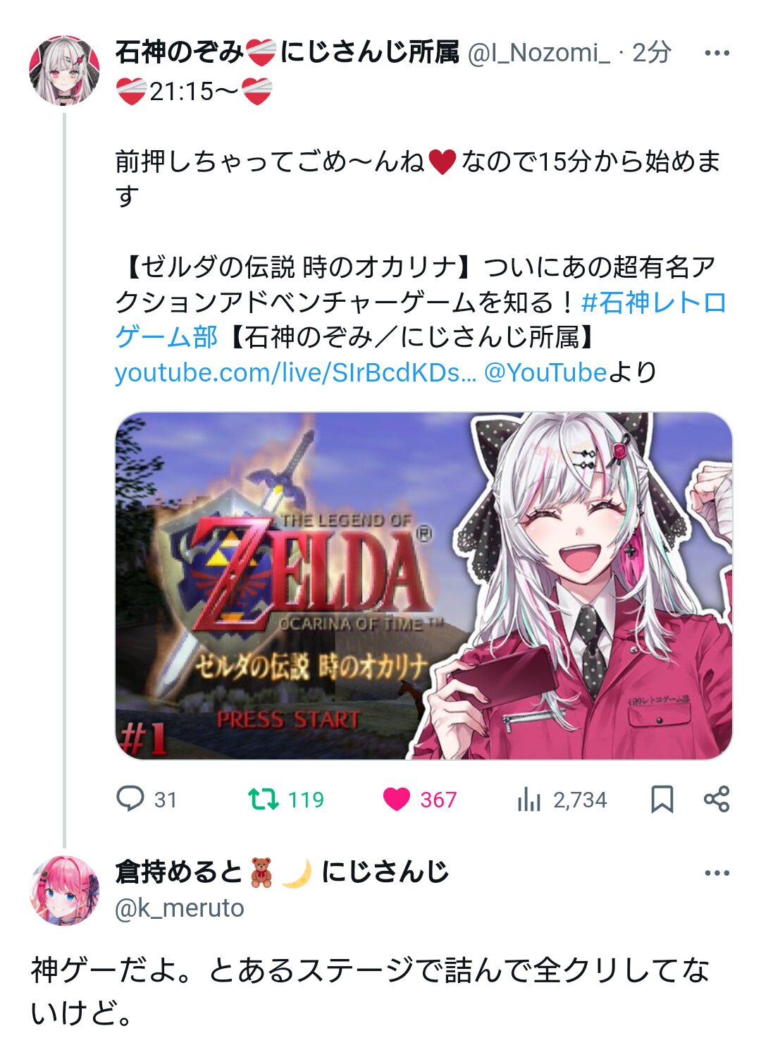Viewport: 761px width, 1062px height.
Task: Bookmark the Zelda stream tweet
Action: click(662, 799)
